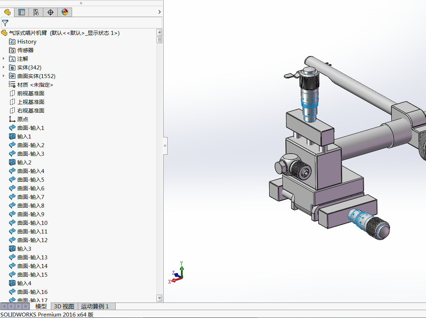Click the feature tree filter icon
426x318 pixels.
pyautogui.click(x=5, y=23)
